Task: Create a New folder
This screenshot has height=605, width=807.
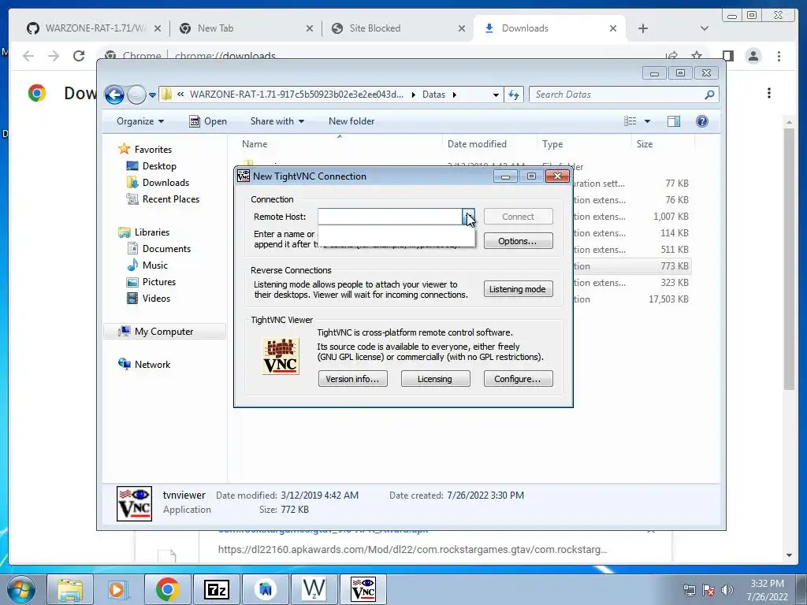Action: tap(351, 121)
